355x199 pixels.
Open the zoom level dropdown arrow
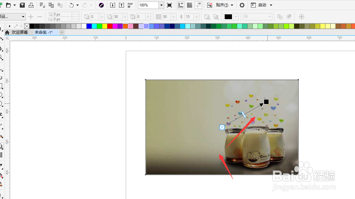point(161,5)
